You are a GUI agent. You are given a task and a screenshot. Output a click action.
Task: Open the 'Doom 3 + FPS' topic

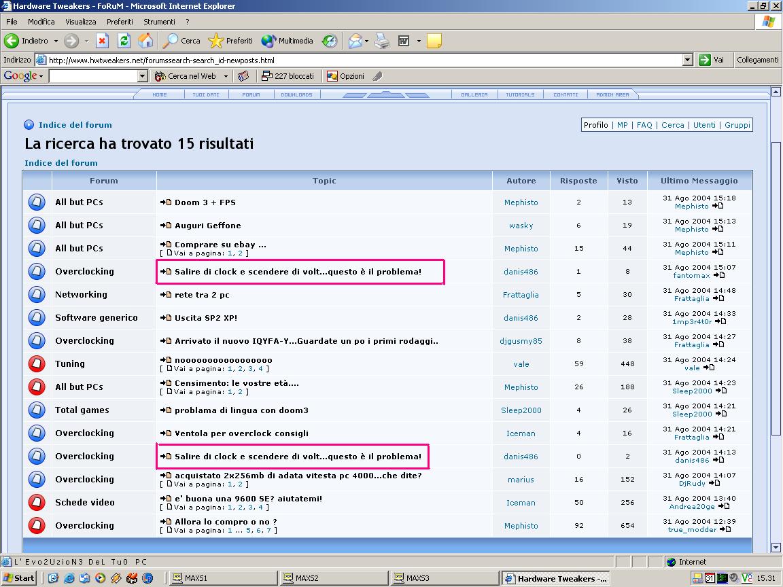[205, 202]
